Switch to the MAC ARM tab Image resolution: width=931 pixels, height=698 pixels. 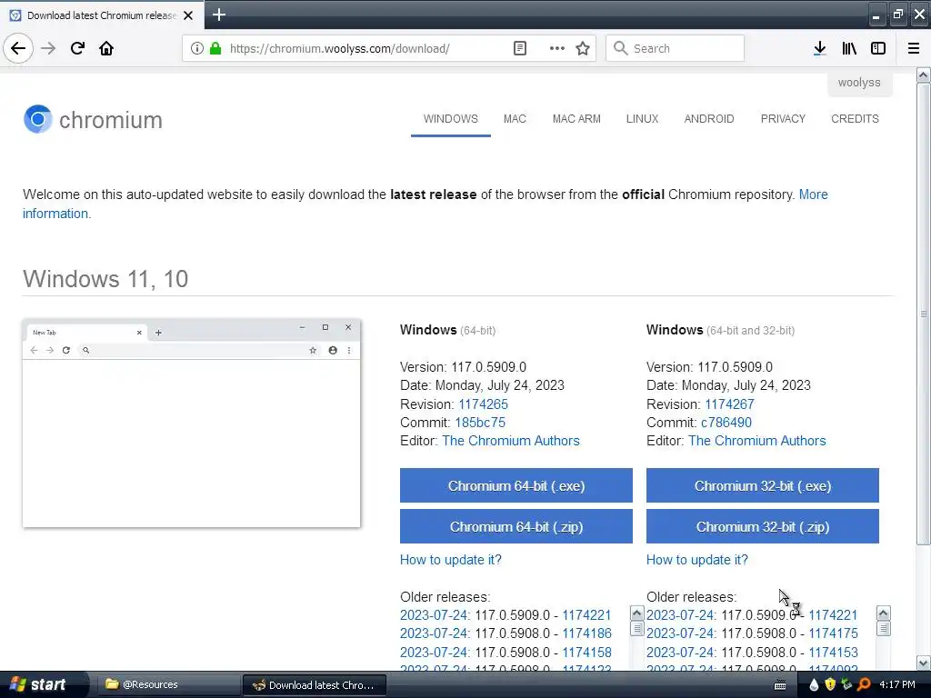576,119
